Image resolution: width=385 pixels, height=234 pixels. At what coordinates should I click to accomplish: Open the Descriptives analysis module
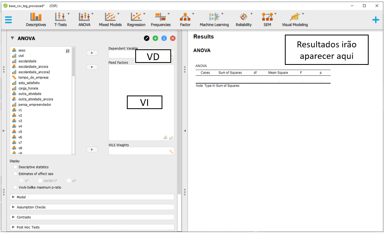point(36,19)
